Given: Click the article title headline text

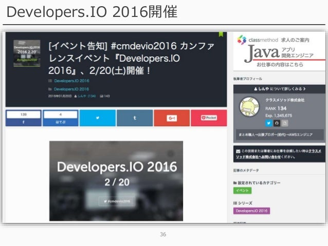Looking at the screenshot, I should (132, 58).
